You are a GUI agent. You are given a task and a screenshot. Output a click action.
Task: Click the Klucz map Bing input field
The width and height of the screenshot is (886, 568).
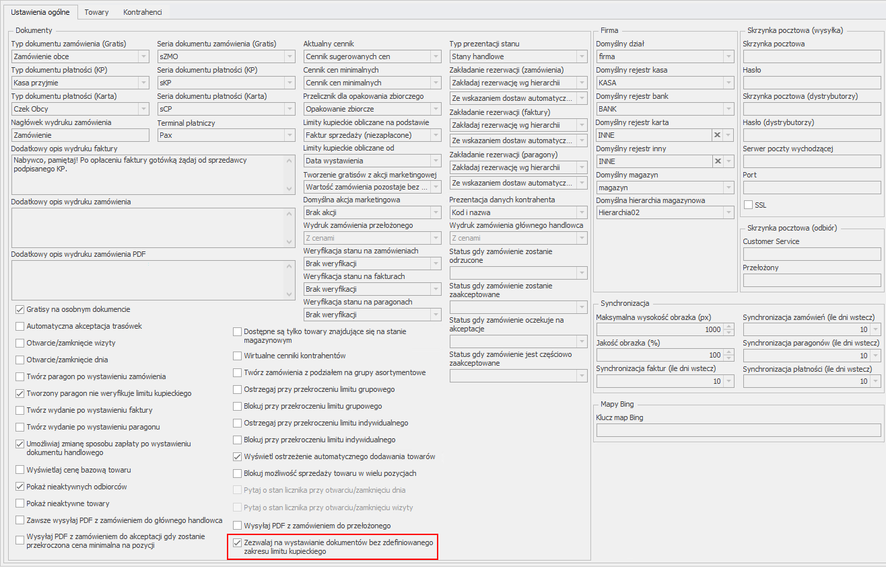click(738, 430)
